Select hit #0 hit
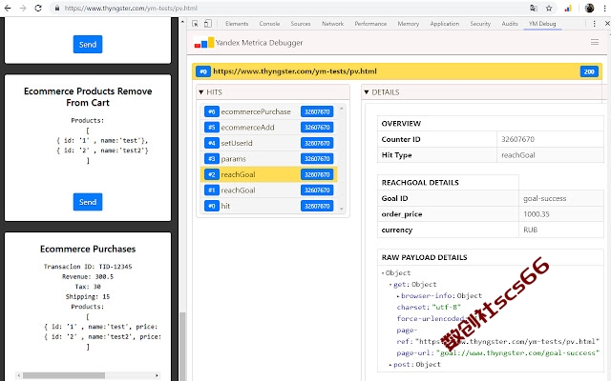The image size is (611, 381). click(x=268, y=206)
